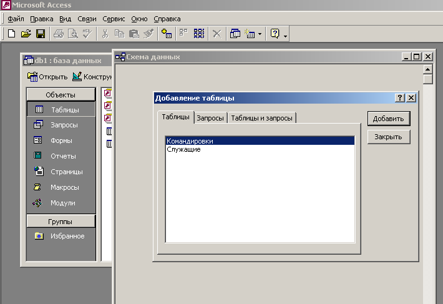Viewport: 443px width, 304px height.
Task: Maximize the Схема данных window
Action: click(417, 57)
